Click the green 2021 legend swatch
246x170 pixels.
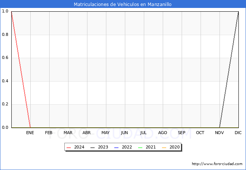pos(140,148)
